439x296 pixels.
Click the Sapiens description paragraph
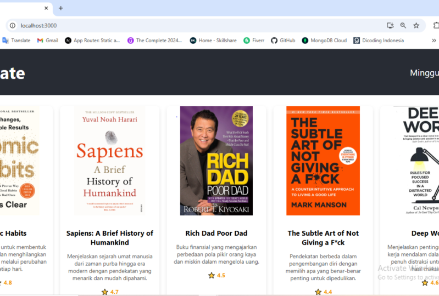coord(110,267)
